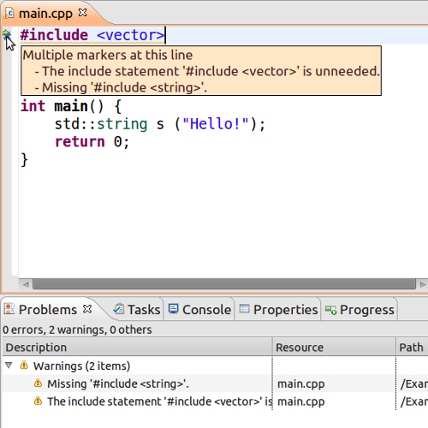428x428 pixels.
Task: Open the Progress tab
Action: pyautogui.click(x=360, y=310)
